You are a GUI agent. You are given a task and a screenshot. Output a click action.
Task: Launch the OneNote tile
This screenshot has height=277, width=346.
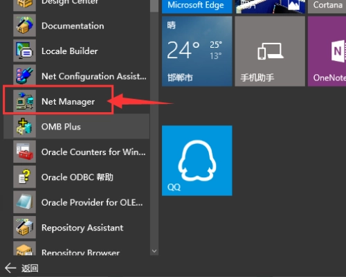click(x=327, y=51)
